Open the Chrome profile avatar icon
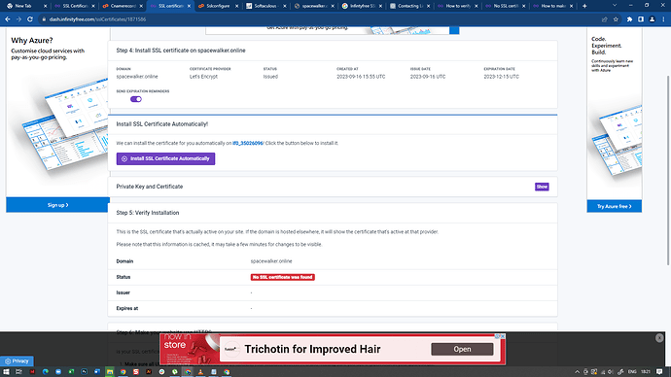The width and height of the screenshot is (671, 377). pyautogui.click(x=652, y=19)
